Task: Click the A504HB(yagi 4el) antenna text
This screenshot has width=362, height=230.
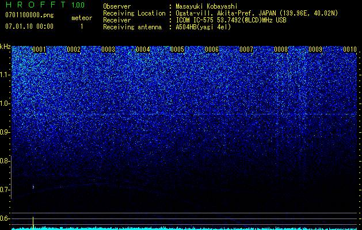Action: [203, 27]
